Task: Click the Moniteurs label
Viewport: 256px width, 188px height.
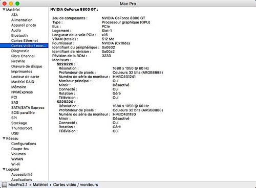Action: pyautogui.click(x=62, y=60)
